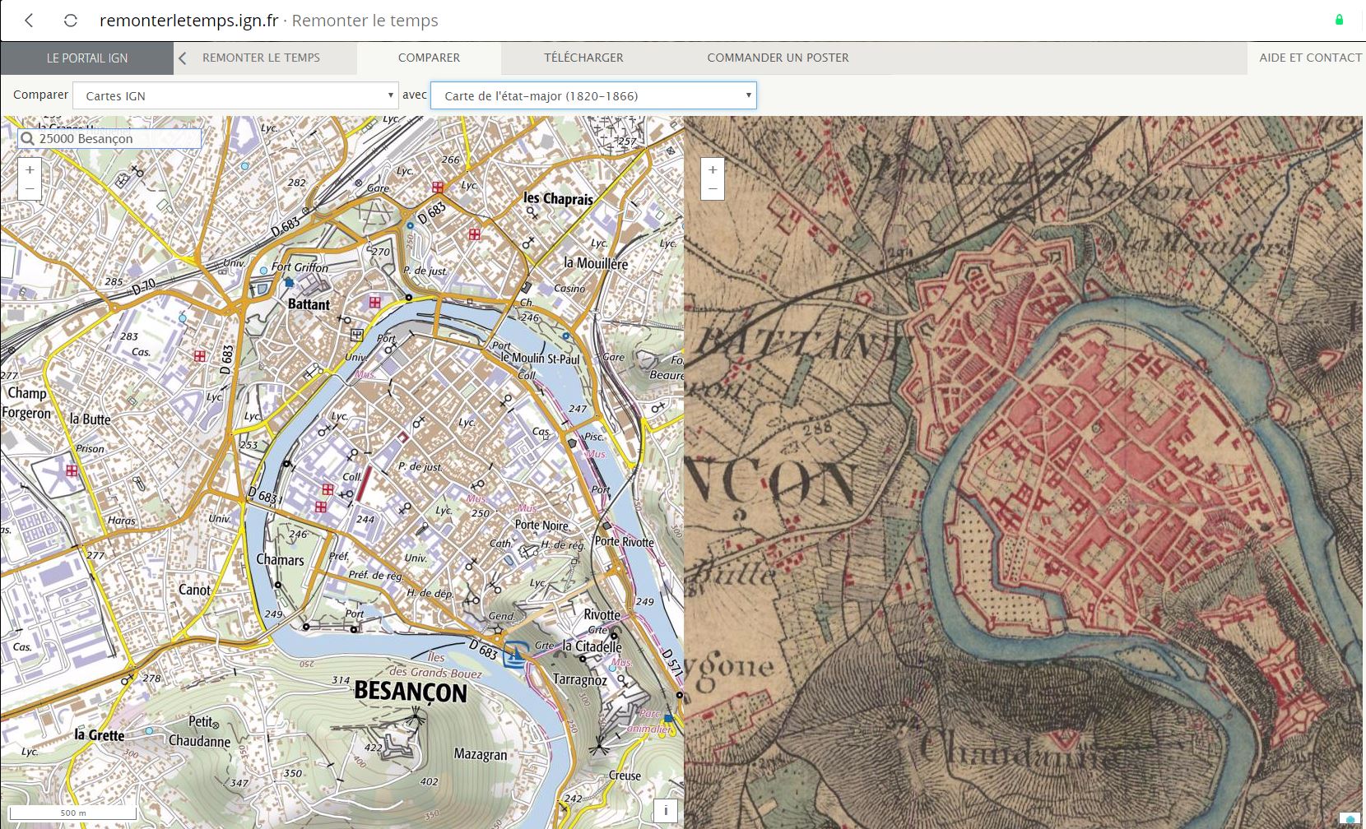Screen dimensions: 1366x829
Task: Click the '25000 Besançon' search field
Action: click(x=117, y=139)
